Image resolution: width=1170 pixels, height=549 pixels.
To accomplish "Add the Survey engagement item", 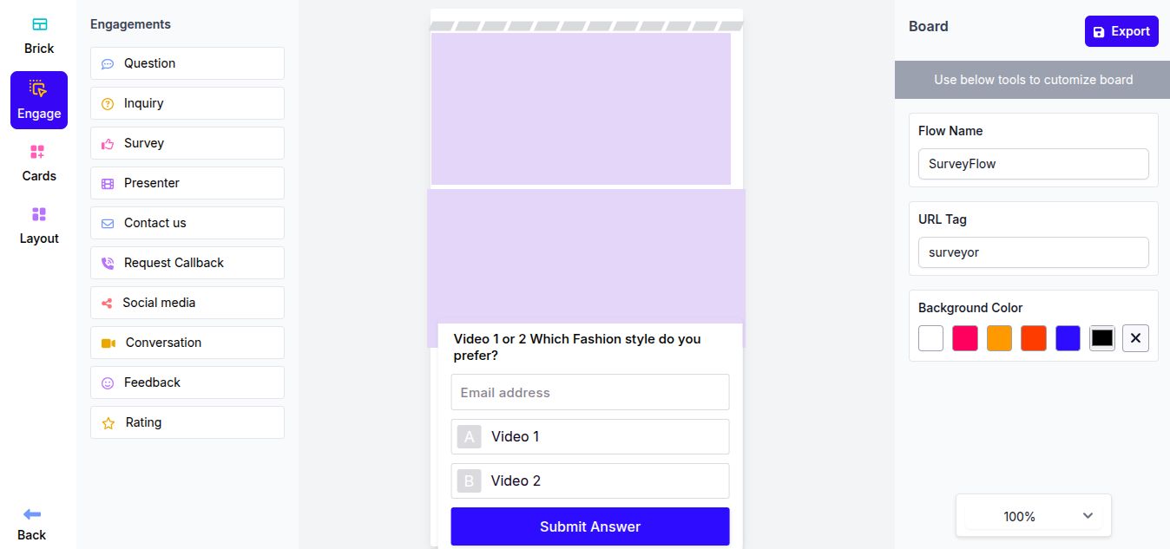I will click(x=187, y=143).
